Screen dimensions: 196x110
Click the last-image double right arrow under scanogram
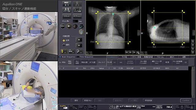138,52
